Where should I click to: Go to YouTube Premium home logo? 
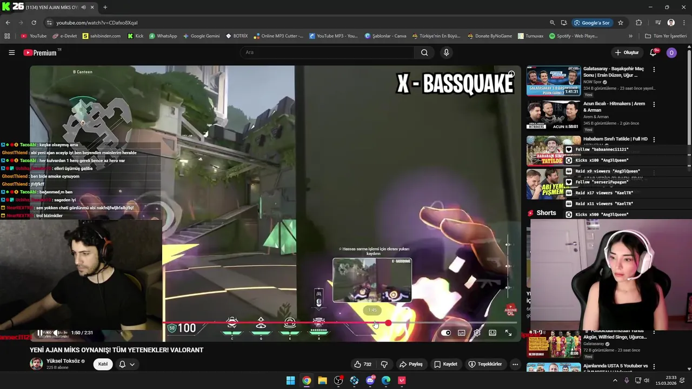point(40,52)
